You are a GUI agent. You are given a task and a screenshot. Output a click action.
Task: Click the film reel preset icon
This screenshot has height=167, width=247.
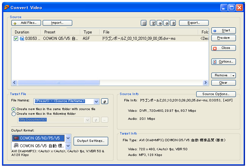16,146
